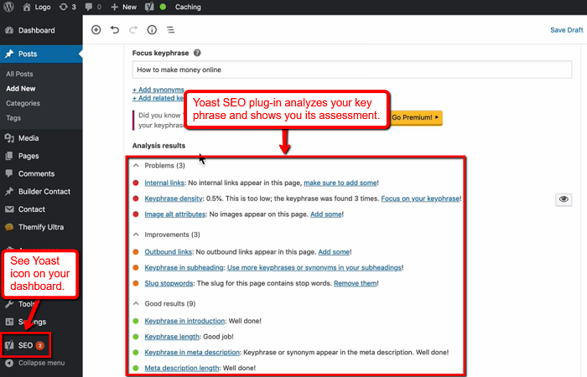
Task: Open Builder Contact in the sidebar
Action: (x=41, y=192)
